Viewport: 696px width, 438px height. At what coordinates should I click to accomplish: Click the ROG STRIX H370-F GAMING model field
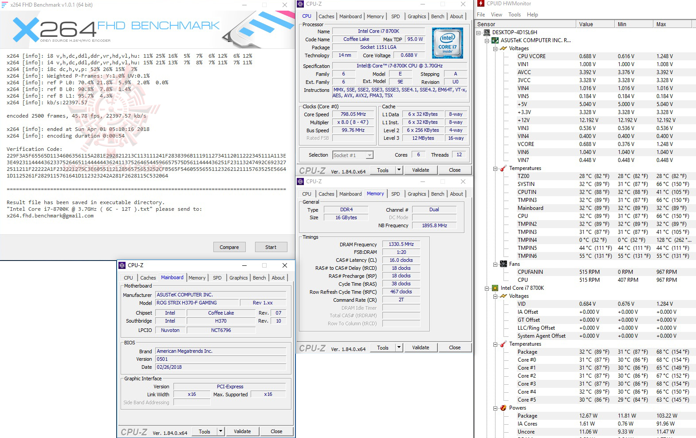point(197,303)
